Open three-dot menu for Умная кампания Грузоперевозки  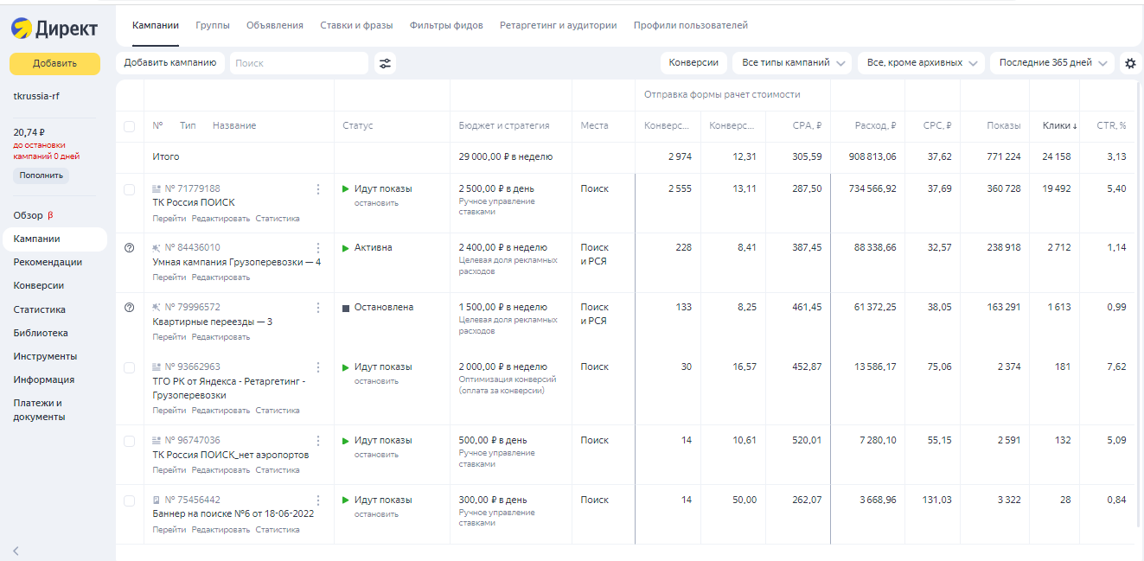pos(318,248)
